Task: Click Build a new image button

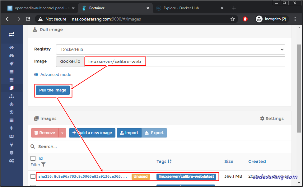Action: (x=92, y=133)
